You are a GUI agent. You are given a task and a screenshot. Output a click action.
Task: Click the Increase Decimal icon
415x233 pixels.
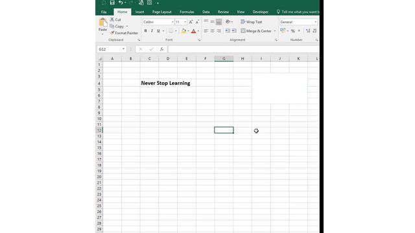point(308,31)
